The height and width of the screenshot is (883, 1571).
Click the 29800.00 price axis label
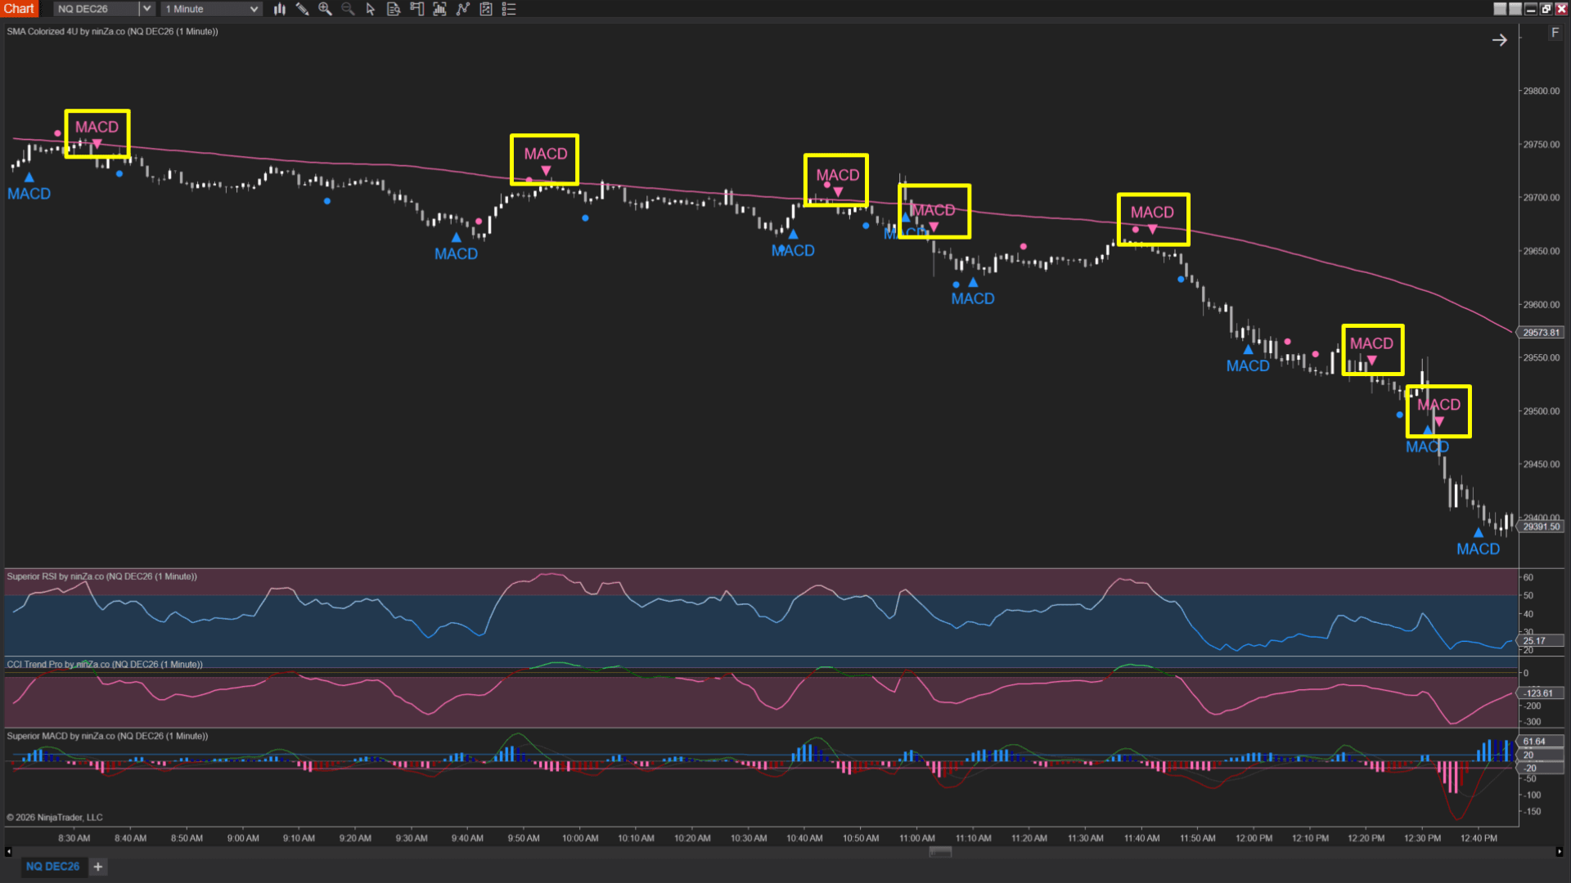[x=1541, y=92]
